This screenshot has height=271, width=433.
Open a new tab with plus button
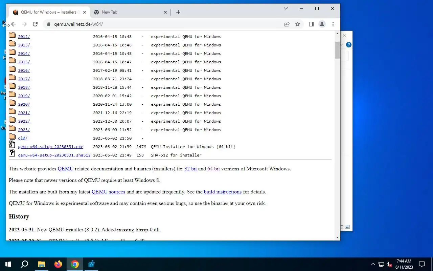point(178,12)
